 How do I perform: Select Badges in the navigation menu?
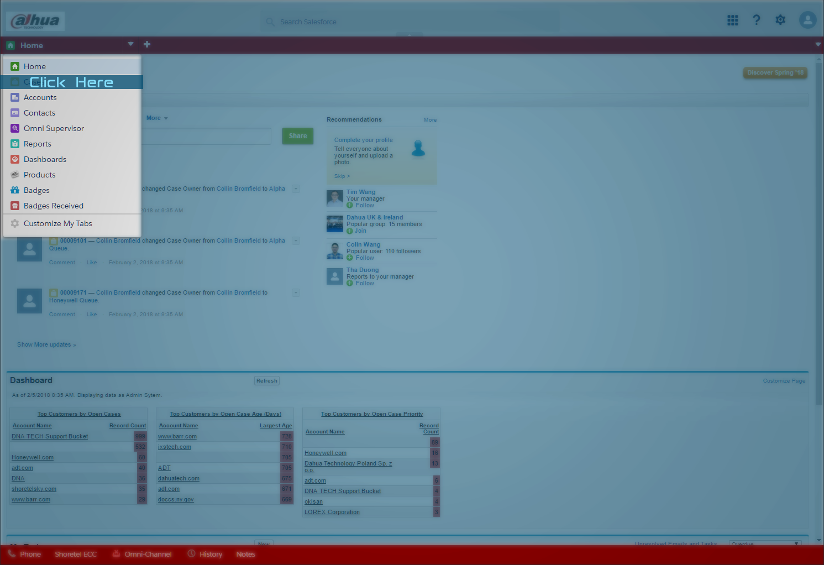click(x=72, y=190)
